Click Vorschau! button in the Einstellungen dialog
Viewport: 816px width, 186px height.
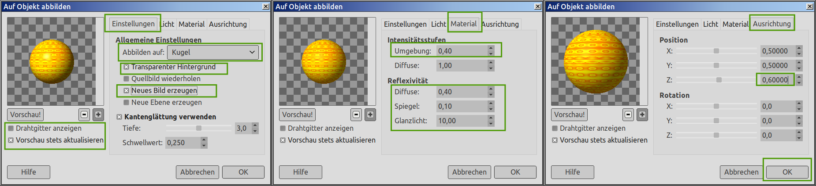26,114
